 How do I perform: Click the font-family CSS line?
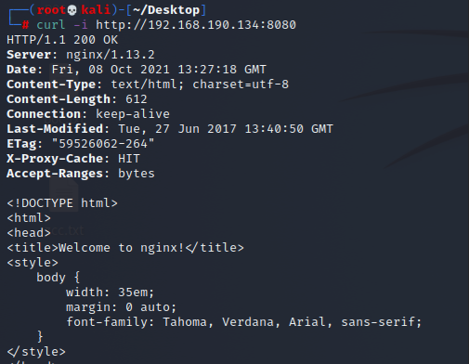[244, 322]
